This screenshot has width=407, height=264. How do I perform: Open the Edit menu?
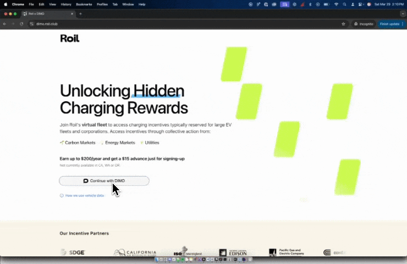pos(41,4)
